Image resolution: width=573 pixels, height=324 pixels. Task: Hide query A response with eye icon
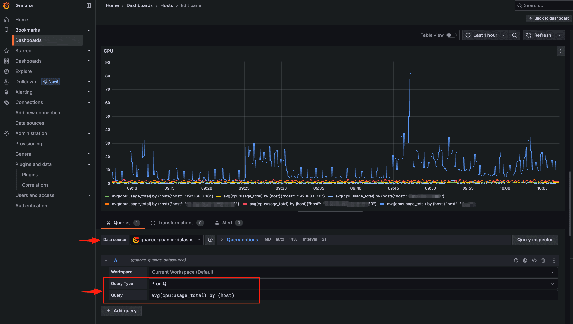(x=534, y=260)
